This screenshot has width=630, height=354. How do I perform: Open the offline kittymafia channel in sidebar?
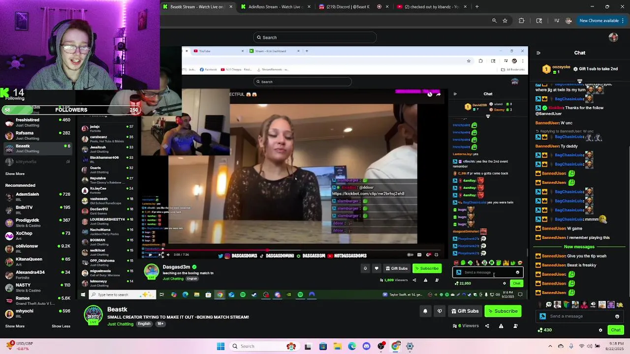pos(37,161)
